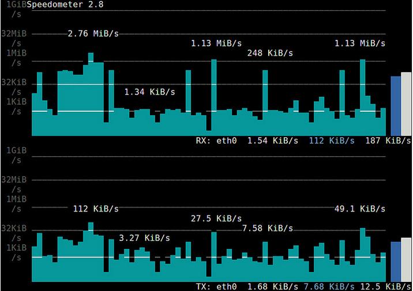
Task: Select the TX current rate 1.68 KiB/s
Action: point(273,286)
